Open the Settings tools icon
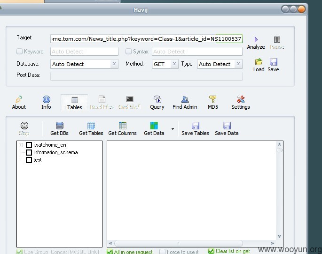The image size is (322, 254). pyautogui.click(x=241, y=99)
